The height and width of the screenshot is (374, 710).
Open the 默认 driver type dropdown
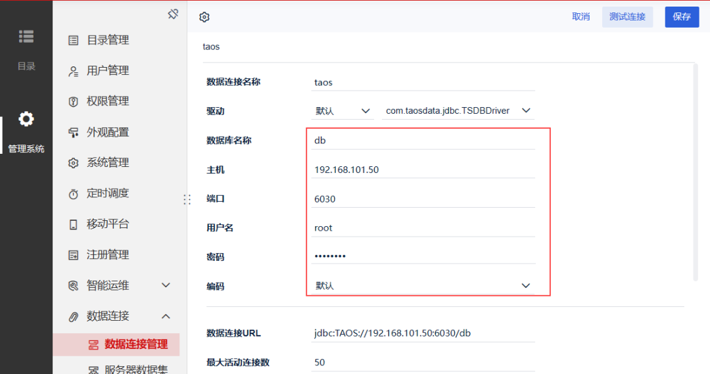pyautogui.click(x=343, y=111)
